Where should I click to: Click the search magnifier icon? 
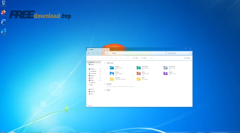tap(190, 53)
